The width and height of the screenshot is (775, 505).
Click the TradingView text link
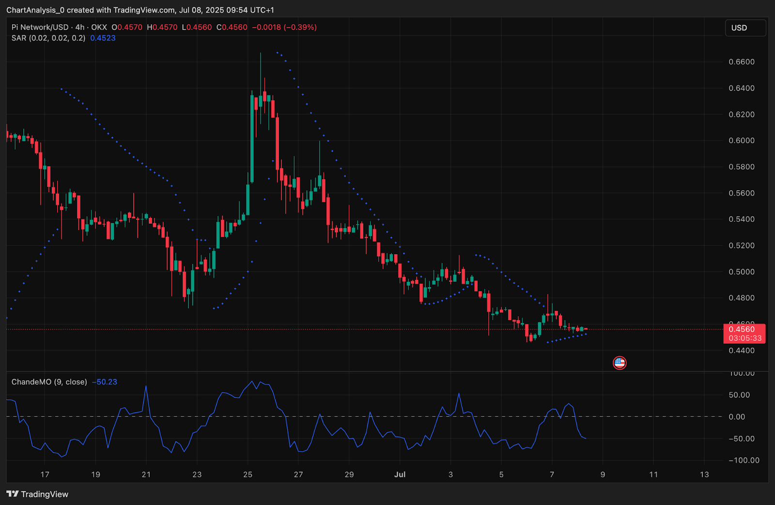(45, 494)
